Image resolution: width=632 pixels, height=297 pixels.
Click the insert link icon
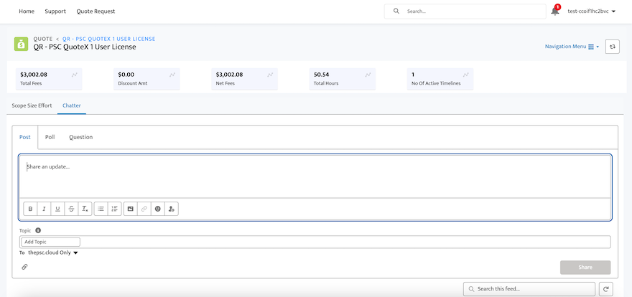tap(144, 209)
